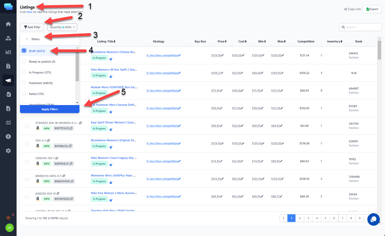Open the Home icon in sidebar
The height and width of the screenshot is (236, 385).
click(x=8, y=24)
